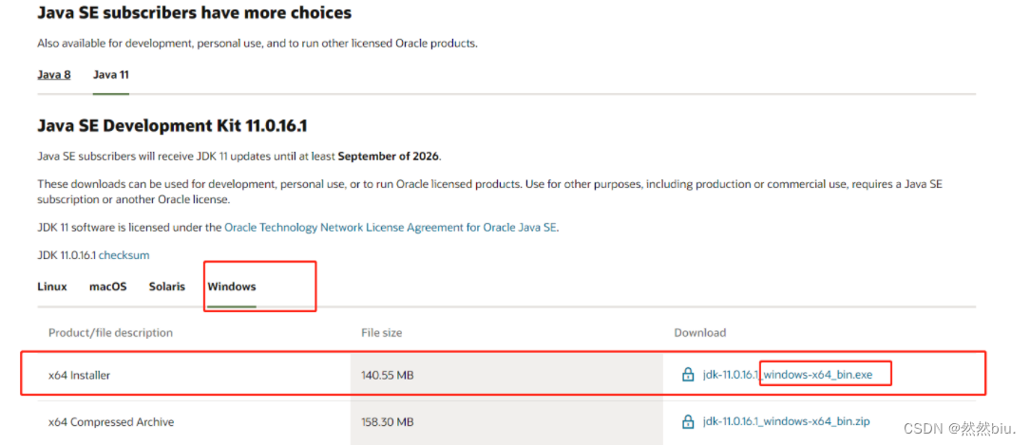Click lock icon beside the .exe download
Screen dimensions: 1030x445
point(688,376)
